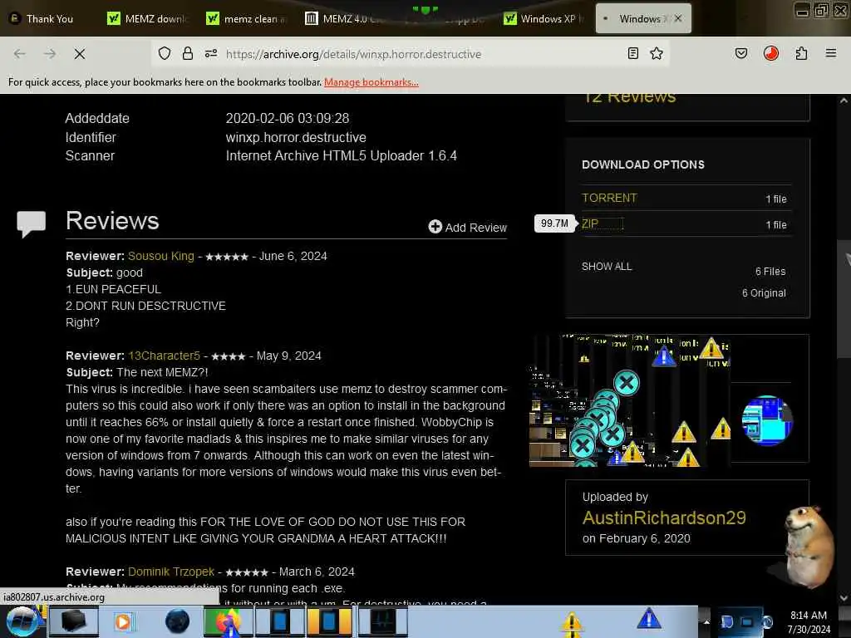851x638 pixels.
Task: Click the page scrollbar thumb
Action: pyautogui.click(x=843, y=298)
